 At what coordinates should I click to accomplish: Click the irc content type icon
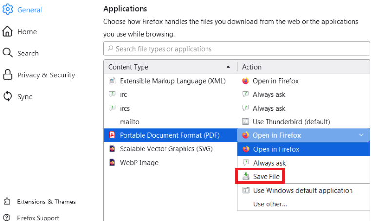112,94
